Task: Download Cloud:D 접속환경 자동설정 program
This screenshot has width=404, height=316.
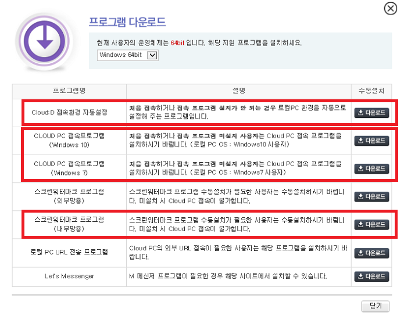Action: (x=371, y=113)
